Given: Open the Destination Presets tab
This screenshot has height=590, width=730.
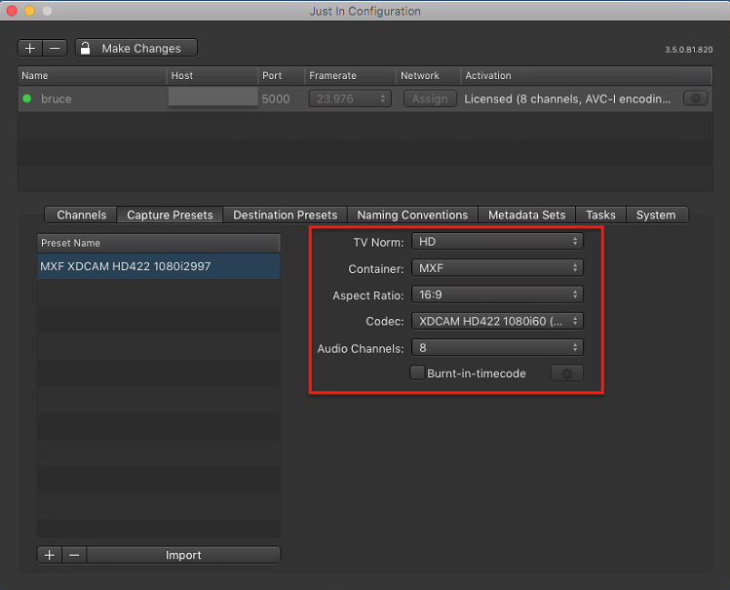Looking at the screenshot, I should pos(285,215).
